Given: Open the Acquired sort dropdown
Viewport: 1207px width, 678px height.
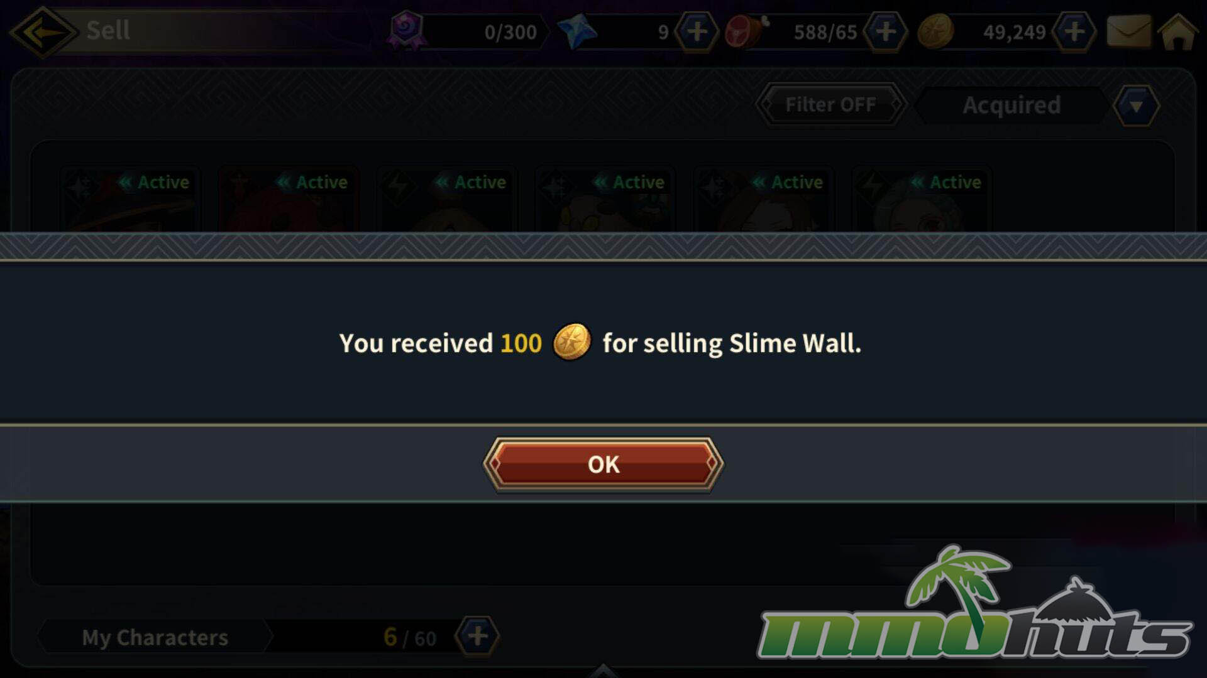Looking at the screenshot, I should [1011, 105].
